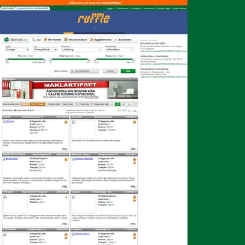Open the Sortera efter Inkommet dropdown

point(69,104)
